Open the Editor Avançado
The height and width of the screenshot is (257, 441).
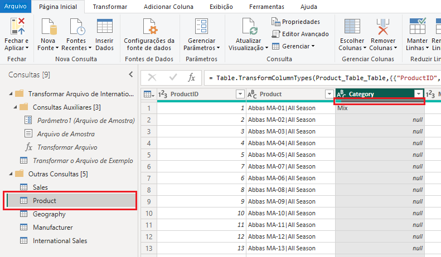(300, 34)
